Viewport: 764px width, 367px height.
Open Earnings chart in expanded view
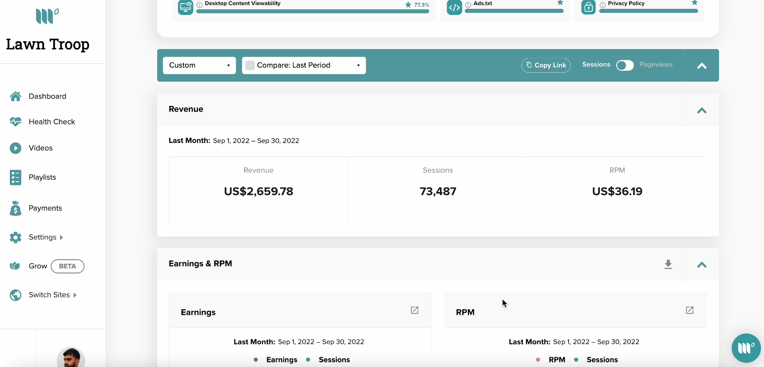(415, 310)
